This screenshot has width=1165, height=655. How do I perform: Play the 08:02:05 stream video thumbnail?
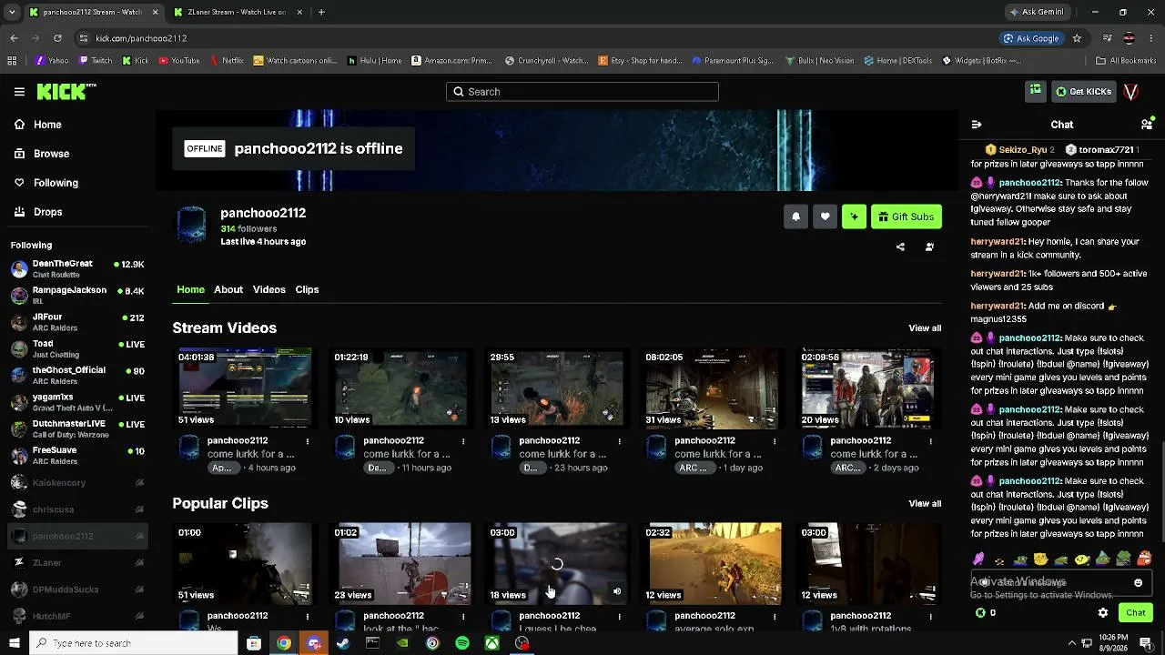[x=712, y=388]
